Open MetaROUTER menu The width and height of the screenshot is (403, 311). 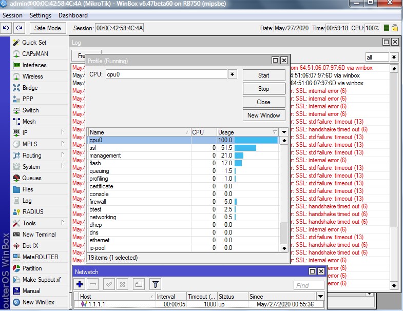[x=41, y=257]
